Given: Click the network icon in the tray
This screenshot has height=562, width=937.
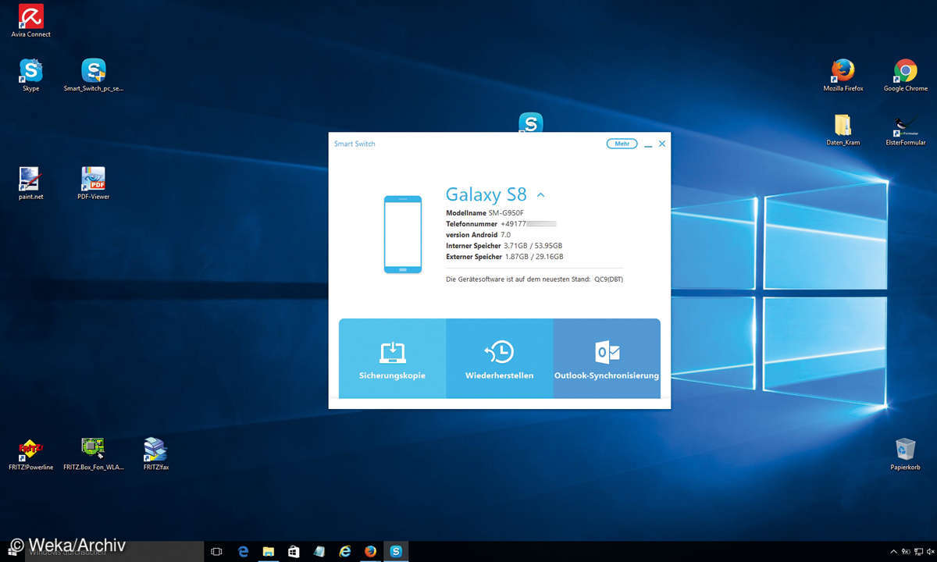Looking at the screenshot, I should point(917,552).
